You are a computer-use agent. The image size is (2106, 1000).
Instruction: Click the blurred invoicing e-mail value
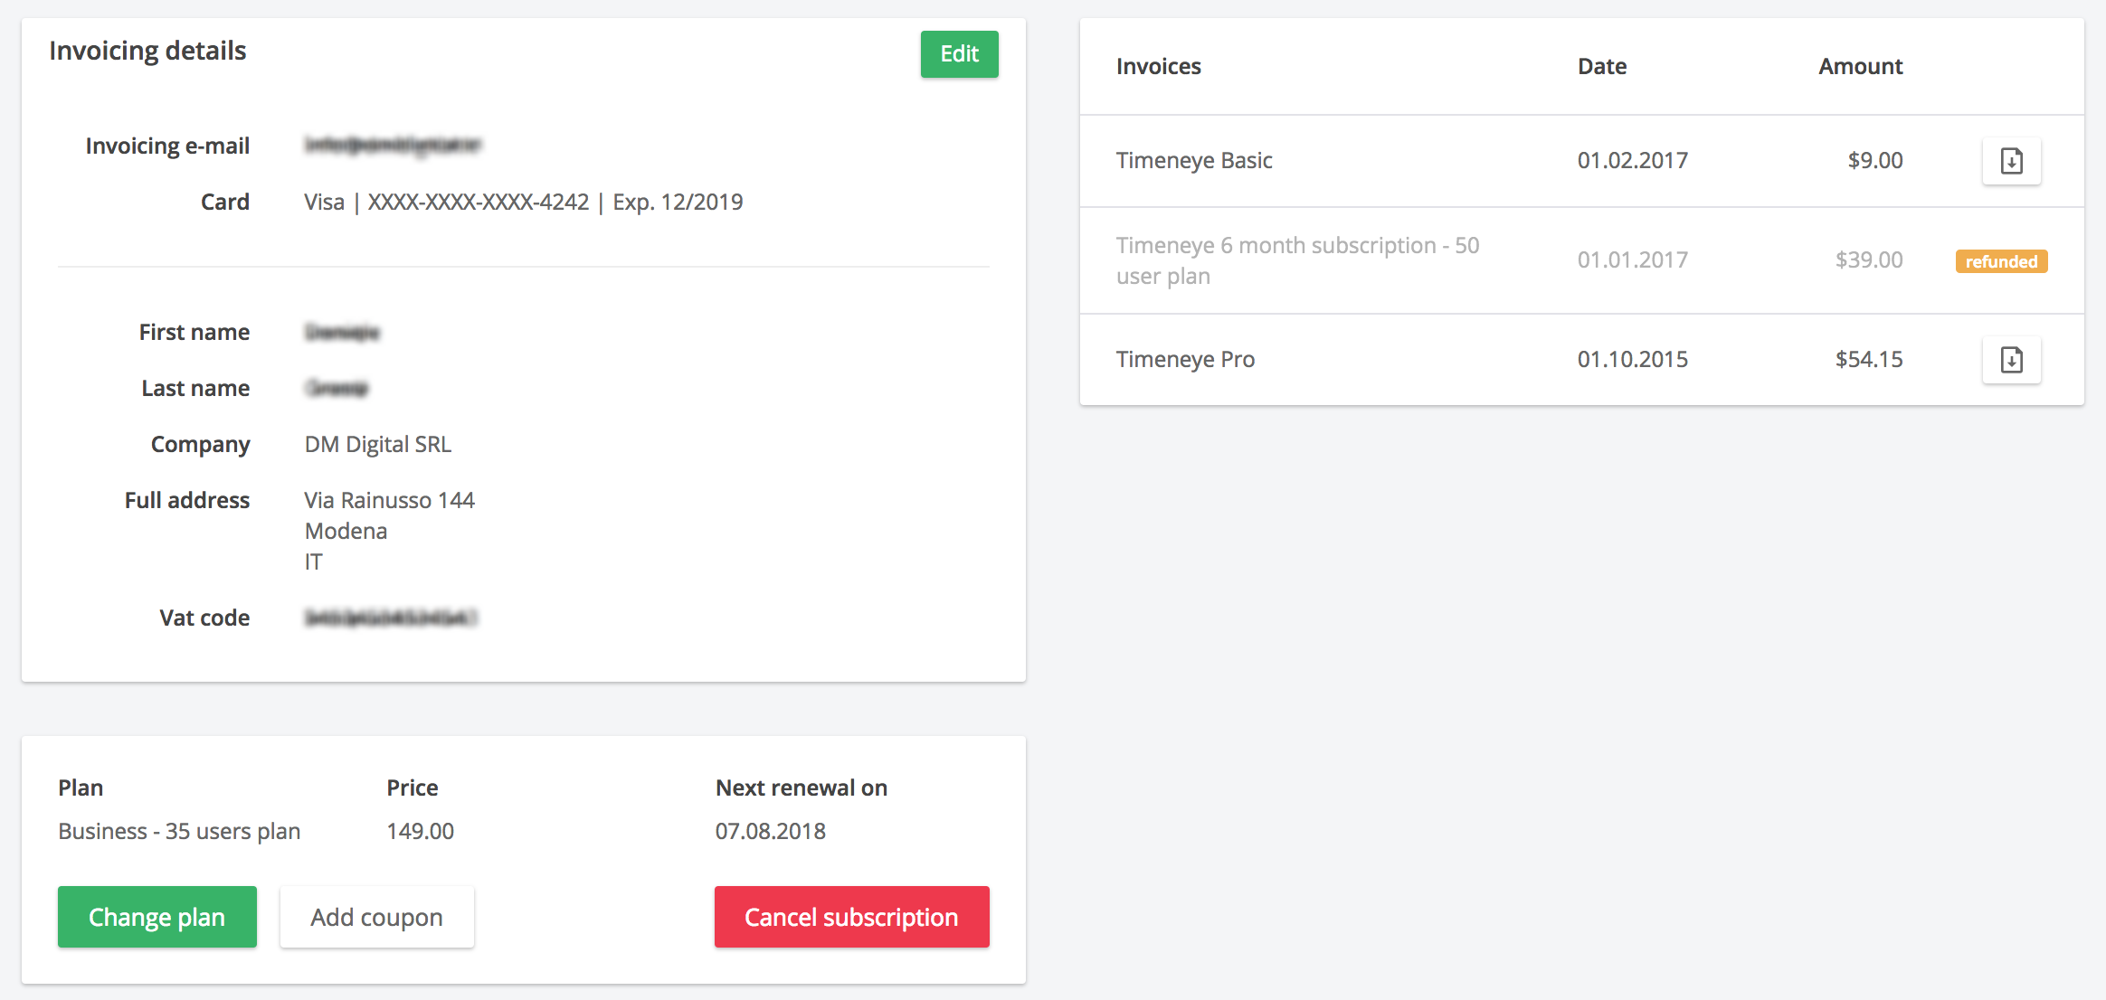tap(393, 146)
